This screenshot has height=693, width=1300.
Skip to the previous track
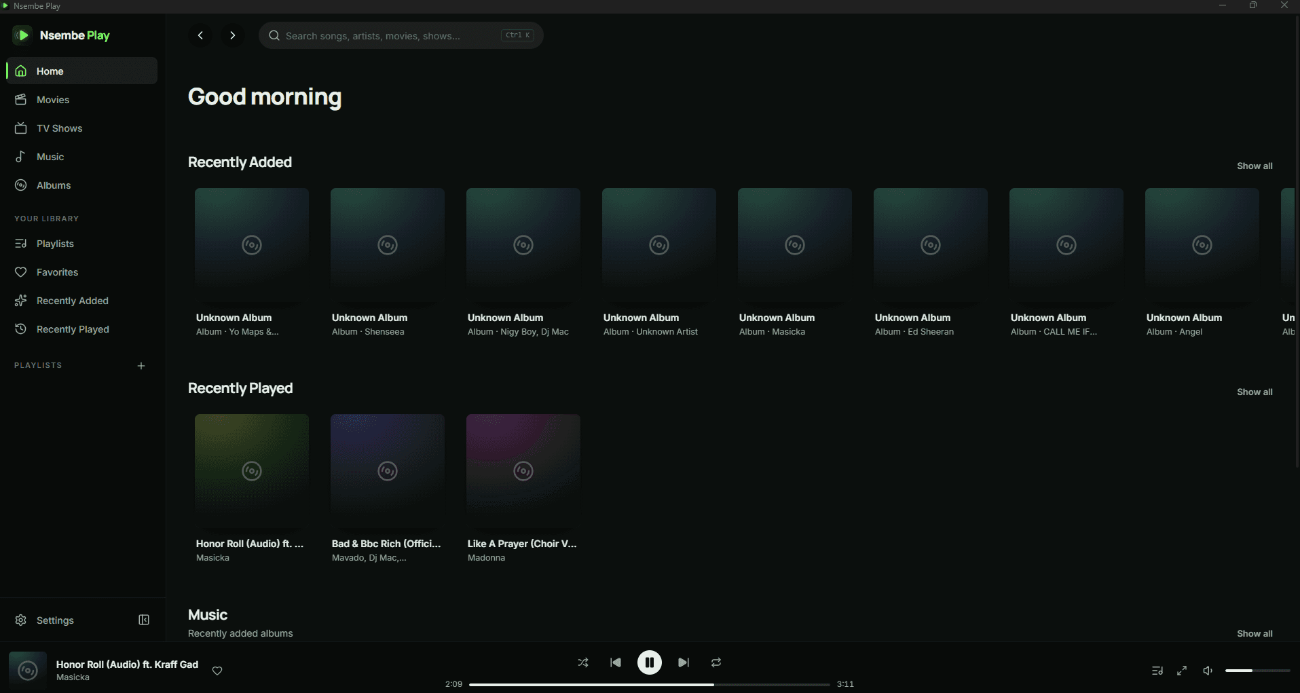tap(616, 662)
